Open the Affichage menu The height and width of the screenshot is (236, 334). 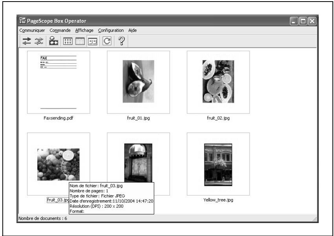tap(84, 30)
